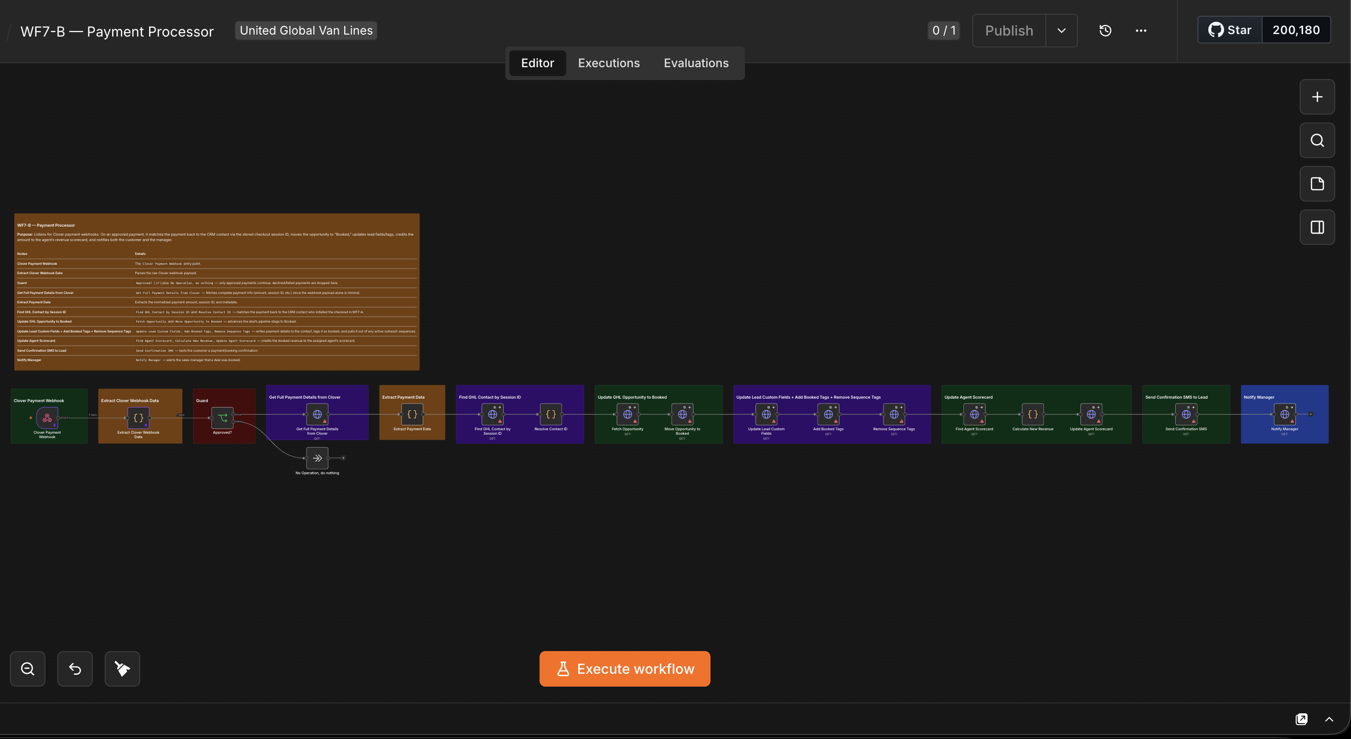Open Move Opportunity to Booked node

pyautogui.click(x=682, y=414)
